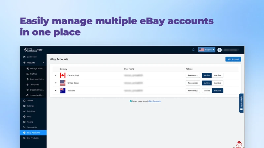Click the Help question icon
This screenshot has height=148, width=264.
tap(24, 117)
